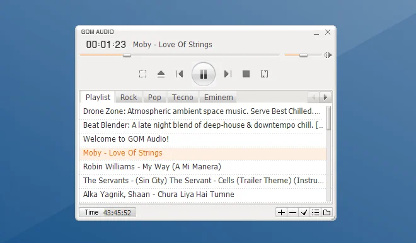416x243 pixels.
Task: Add a file with the plus button
Action: 281,212
